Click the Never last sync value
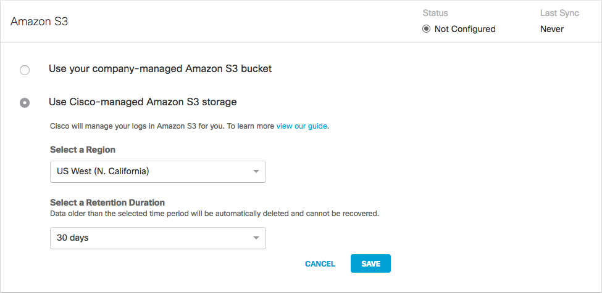 [551, 29]
